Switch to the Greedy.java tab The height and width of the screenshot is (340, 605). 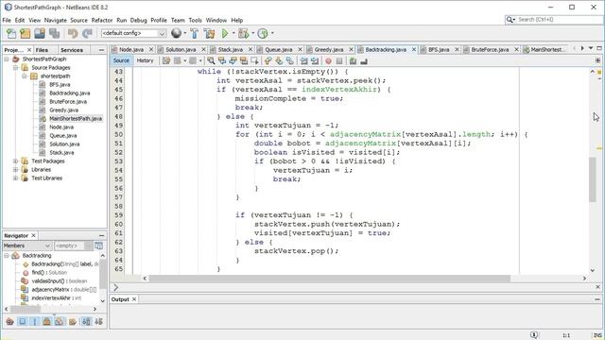pos(329,50)
